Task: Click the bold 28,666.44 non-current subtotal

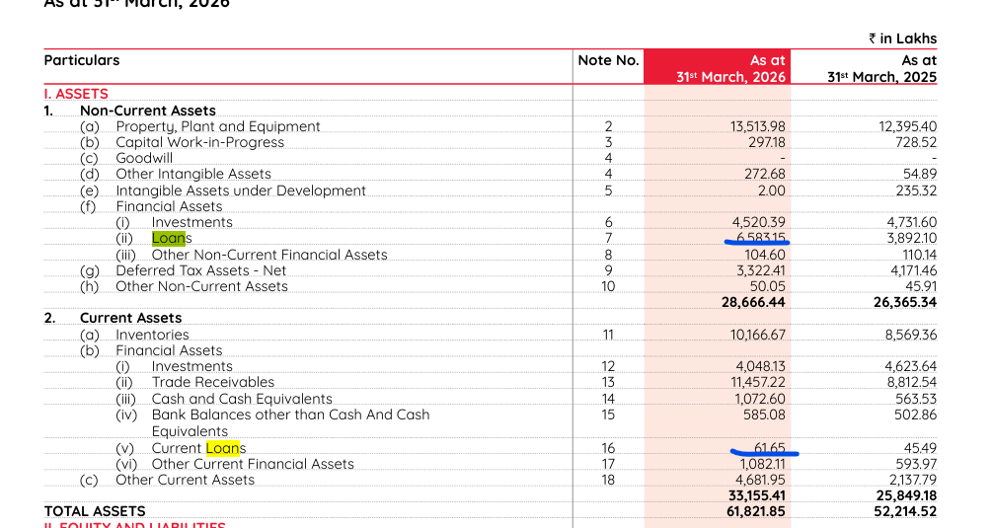Action: 753,303
